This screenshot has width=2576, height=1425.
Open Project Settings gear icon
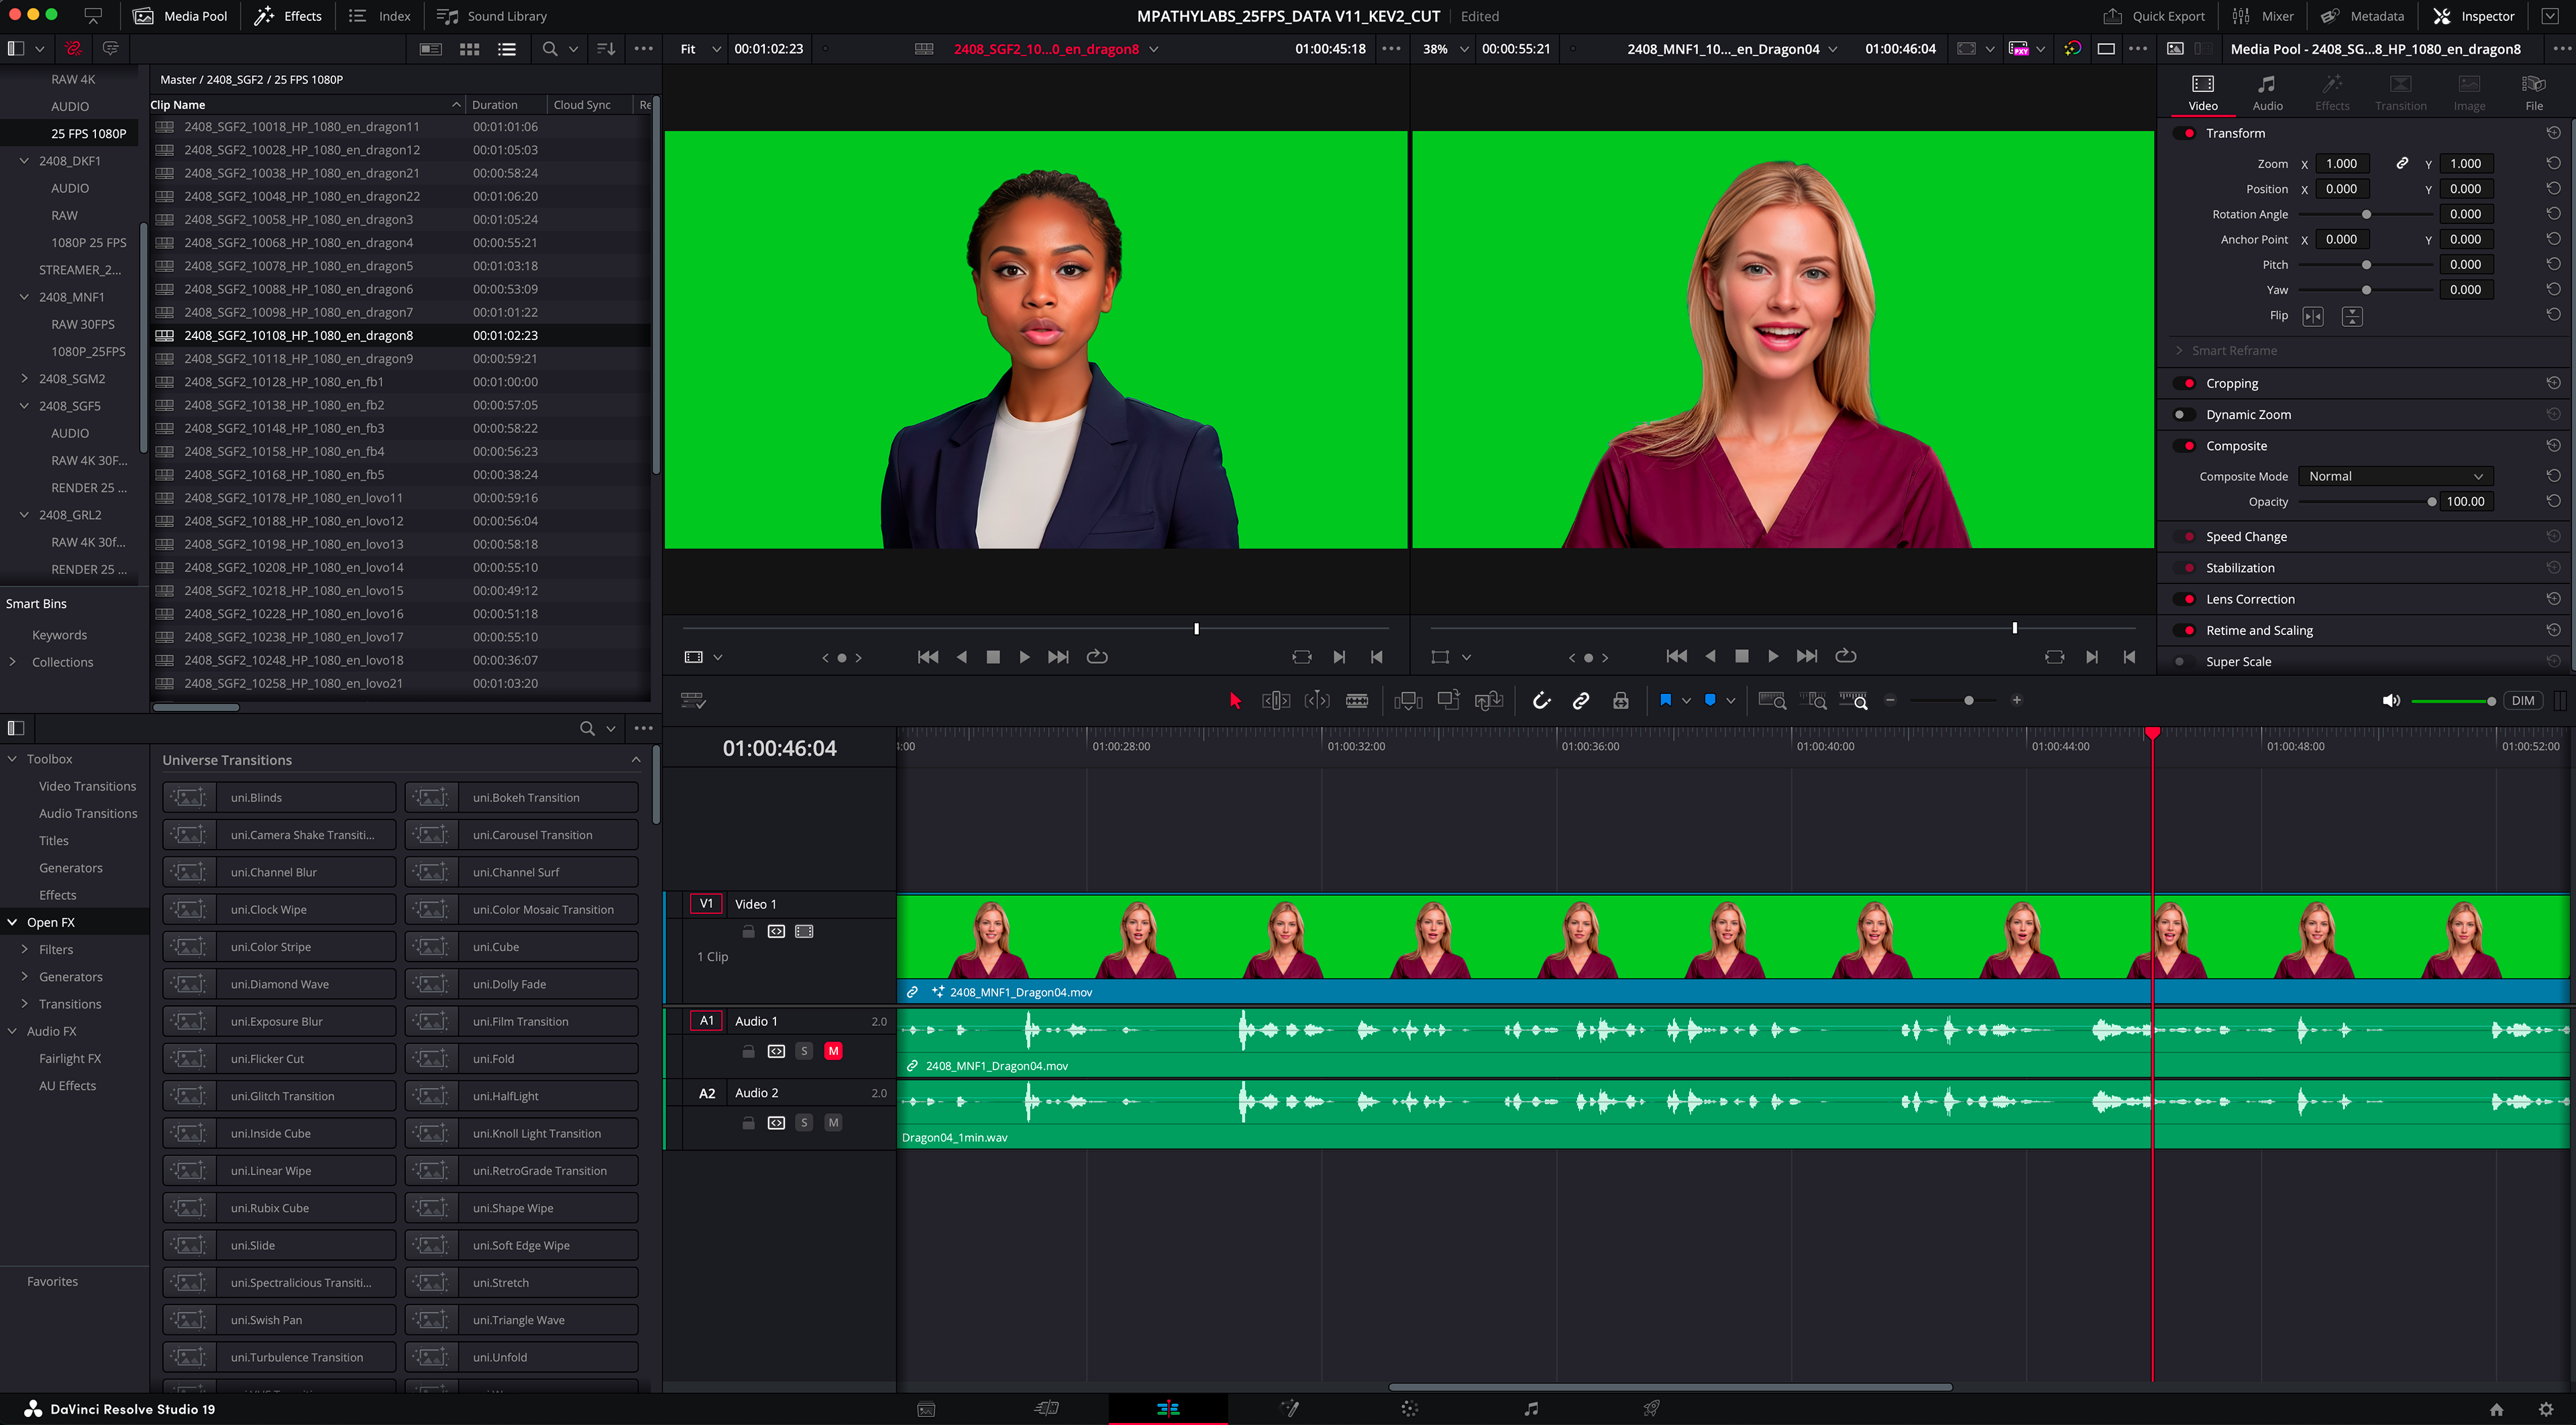pyautogui.click(x=2546, y=1409)
